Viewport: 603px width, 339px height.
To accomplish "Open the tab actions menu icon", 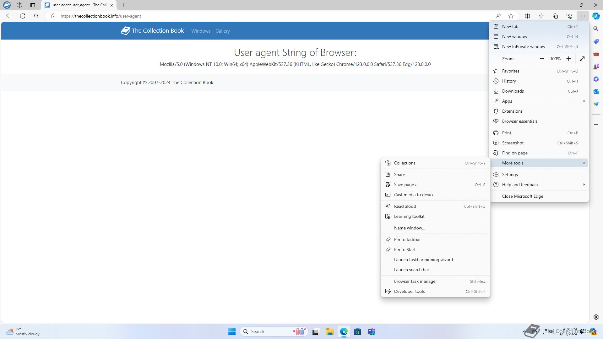I will click(33, 5).
